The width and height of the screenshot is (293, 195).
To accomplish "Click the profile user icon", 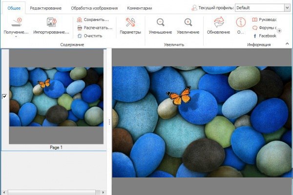I will pyautogui.click(x=194, y=8).
